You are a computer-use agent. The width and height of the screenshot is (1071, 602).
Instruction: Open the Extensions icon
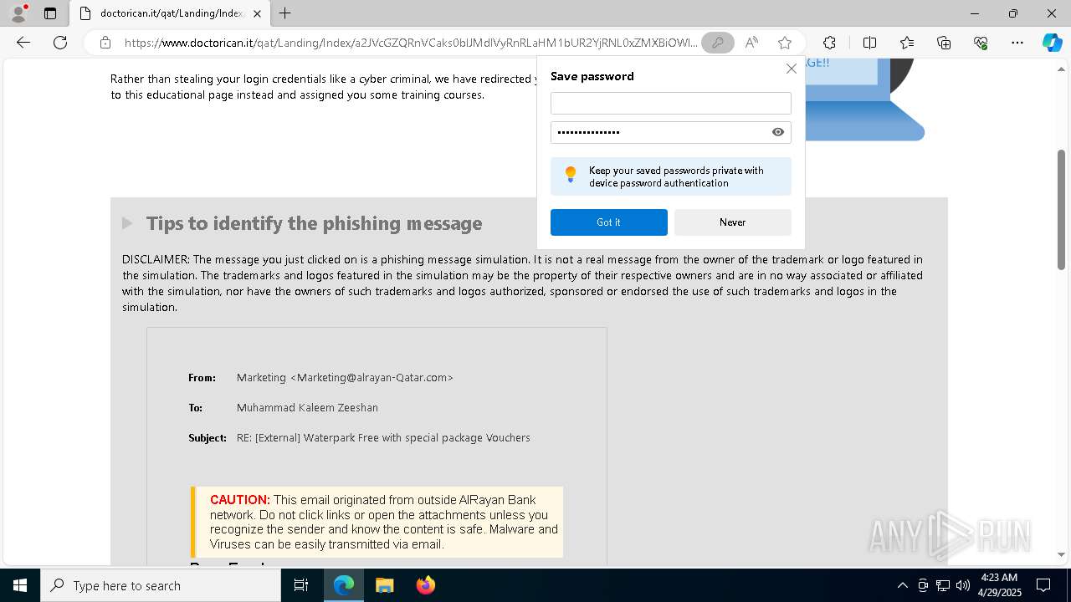coord(829,43)
